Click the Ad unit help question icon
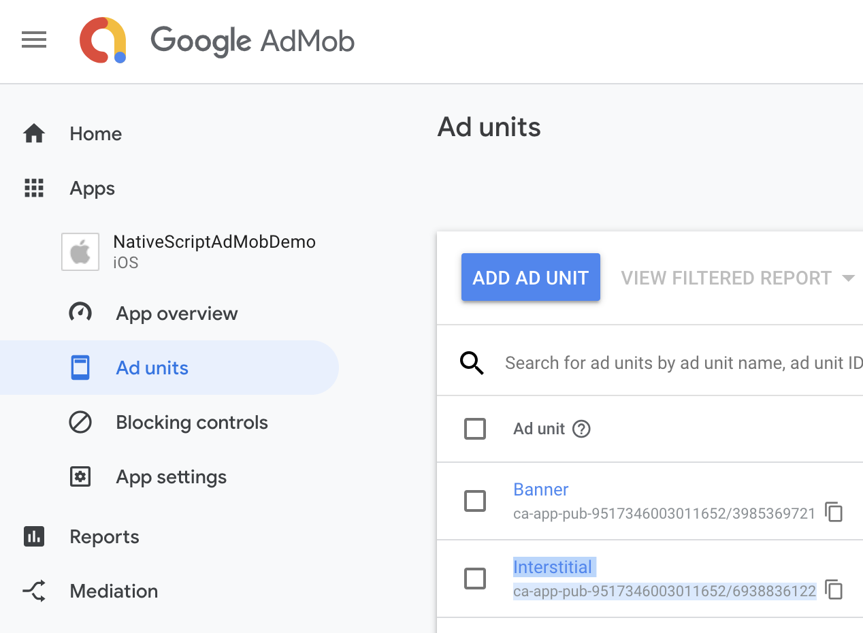 tap(581, 429)
